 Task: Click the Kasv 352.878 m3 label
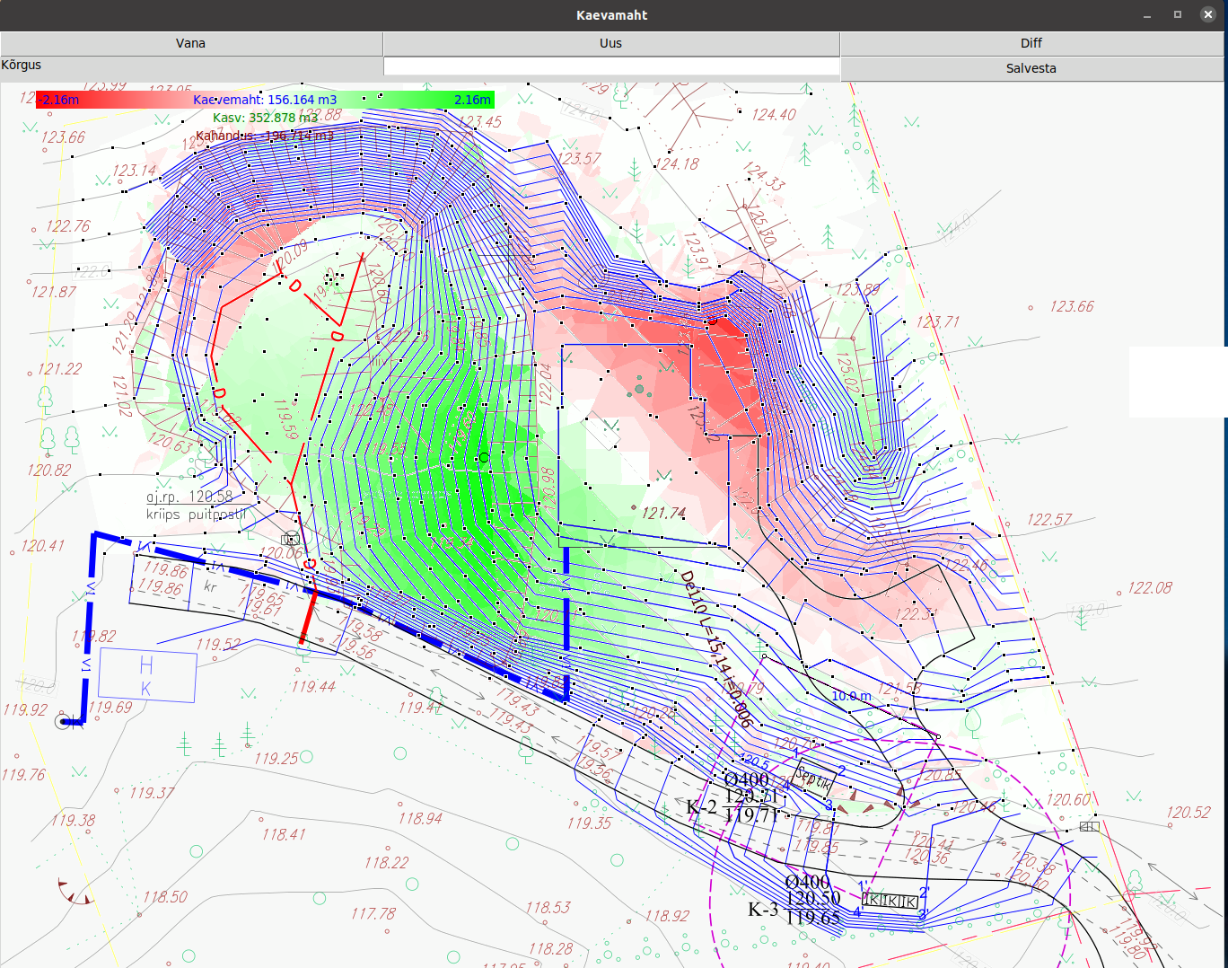pyautogui.click(x=265, y=118)
